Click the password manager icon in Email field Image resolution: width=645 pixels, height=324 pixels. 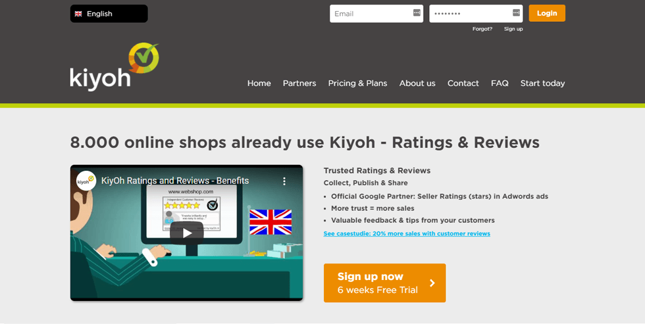tap(417, 12)
